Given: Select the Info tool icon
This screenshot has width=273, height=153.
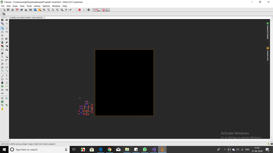Looking at the screenshot, I should pyautogui.click(x=2, y=20).
